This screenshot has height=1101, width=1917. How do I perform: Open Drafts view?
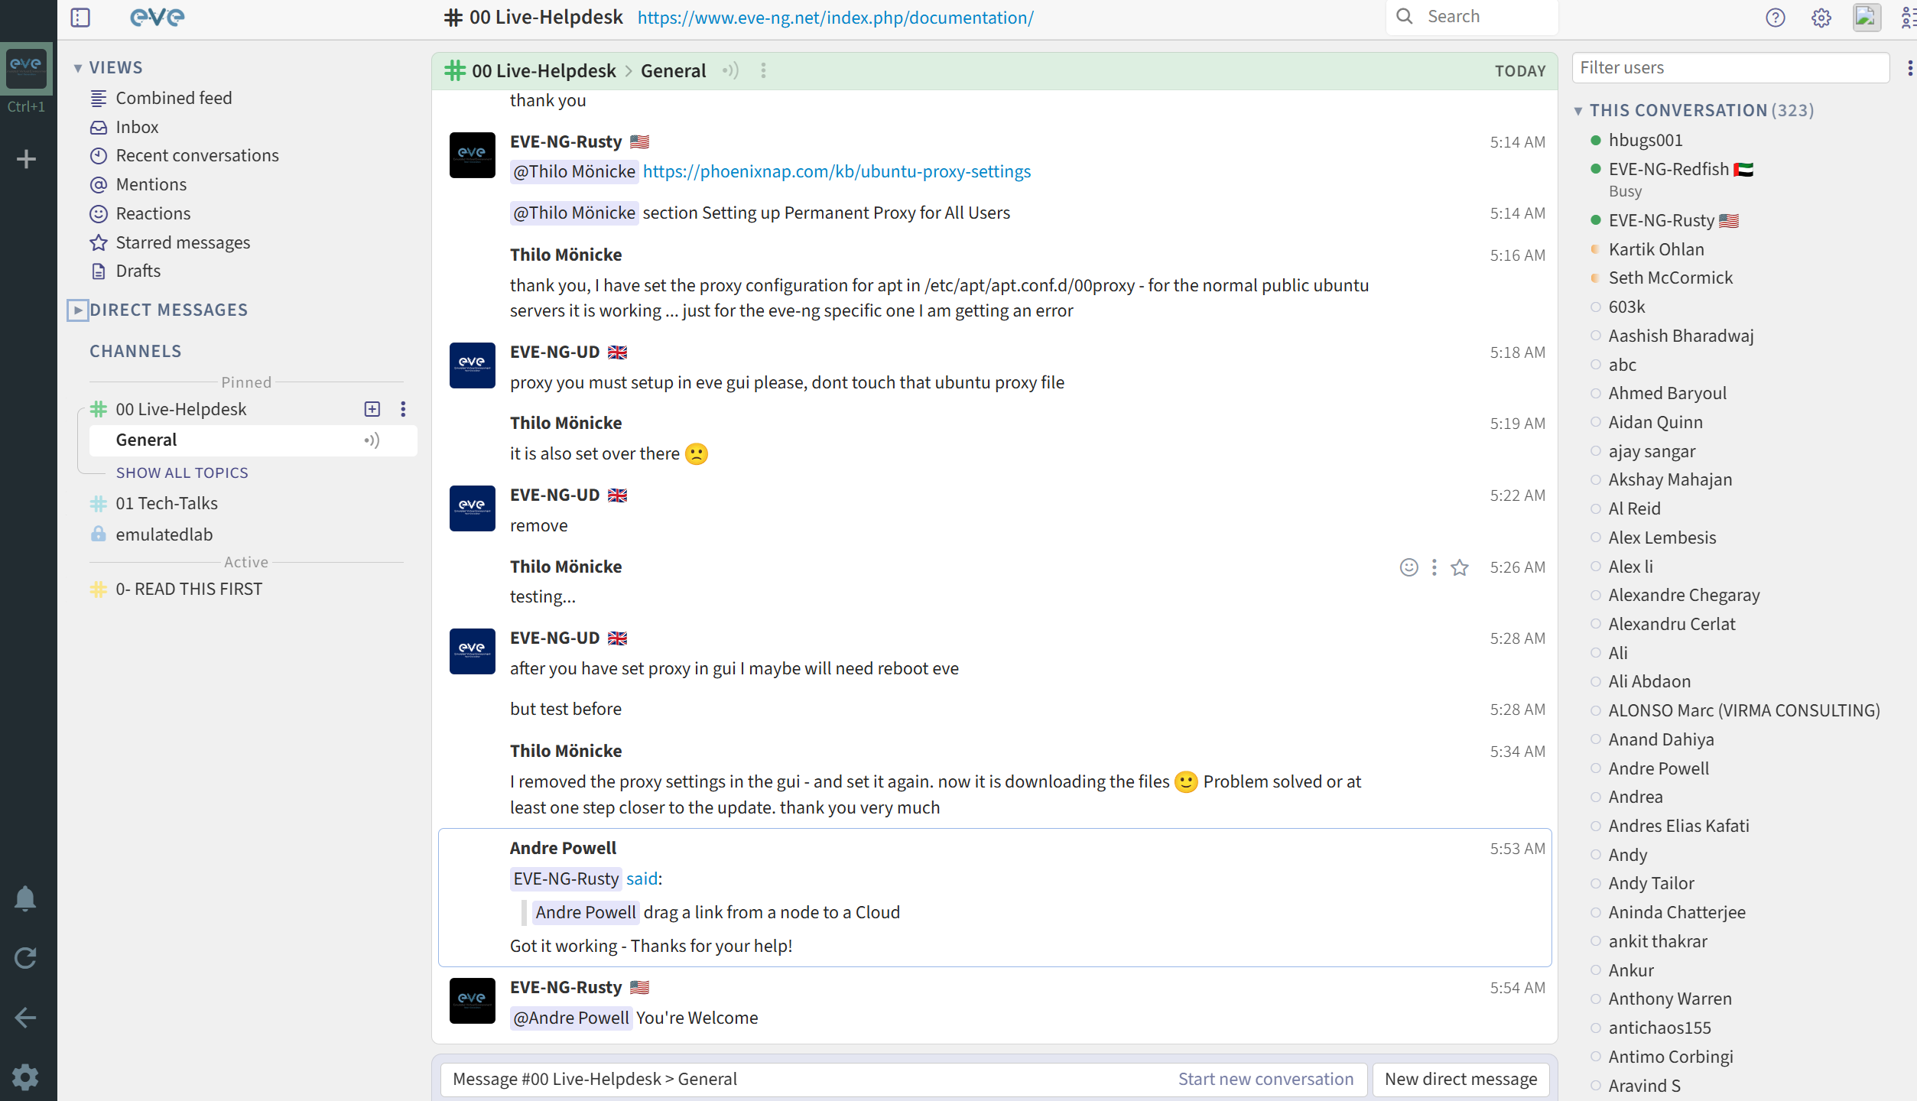point(138,271)
